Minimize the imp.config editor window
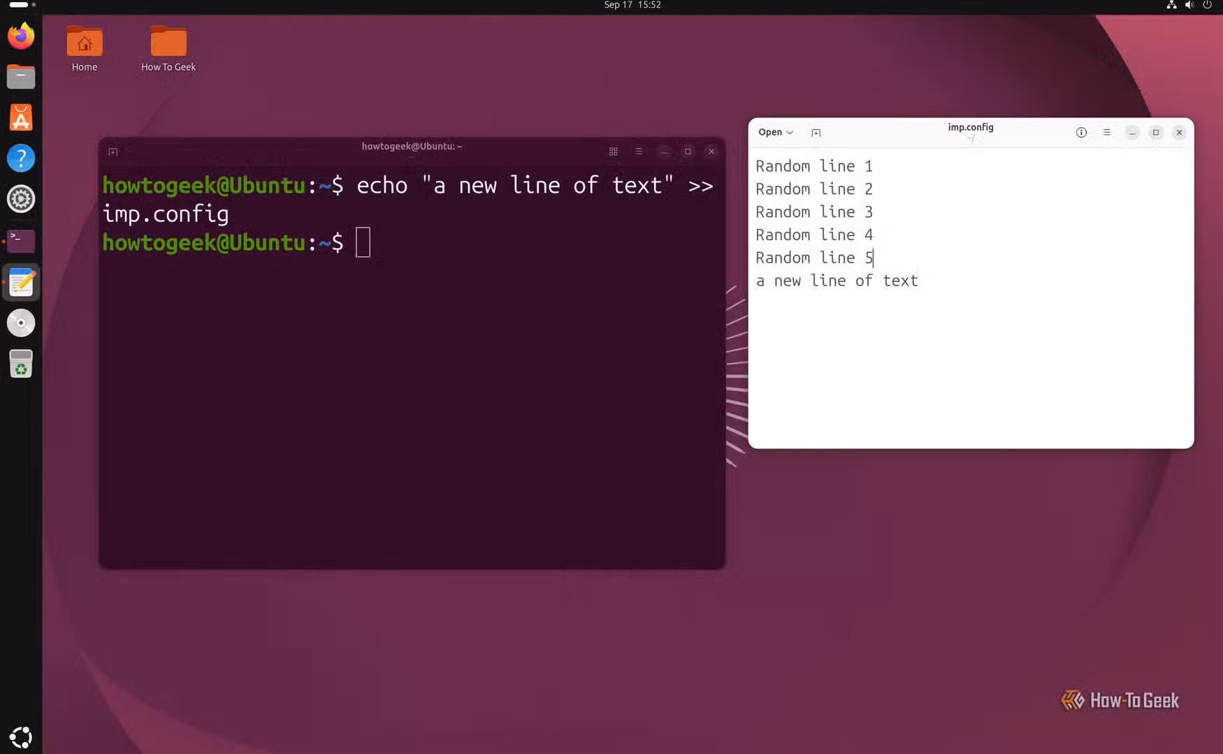This screenshot has width=1223, height=754. tap(1132, 132)
